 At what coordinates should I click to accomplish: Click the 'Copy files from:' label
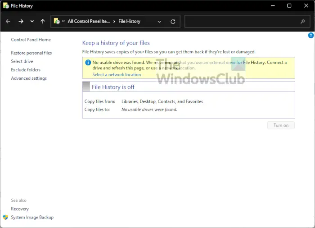[100, 101]
